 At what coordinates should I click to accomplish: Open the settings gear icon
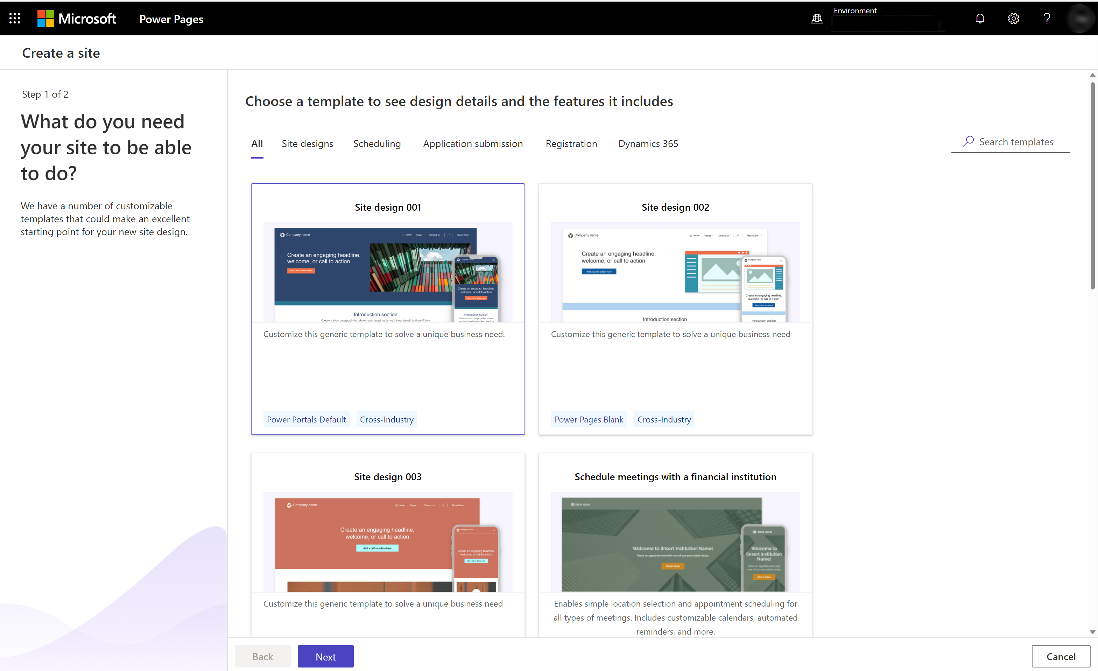[1013, 18]
